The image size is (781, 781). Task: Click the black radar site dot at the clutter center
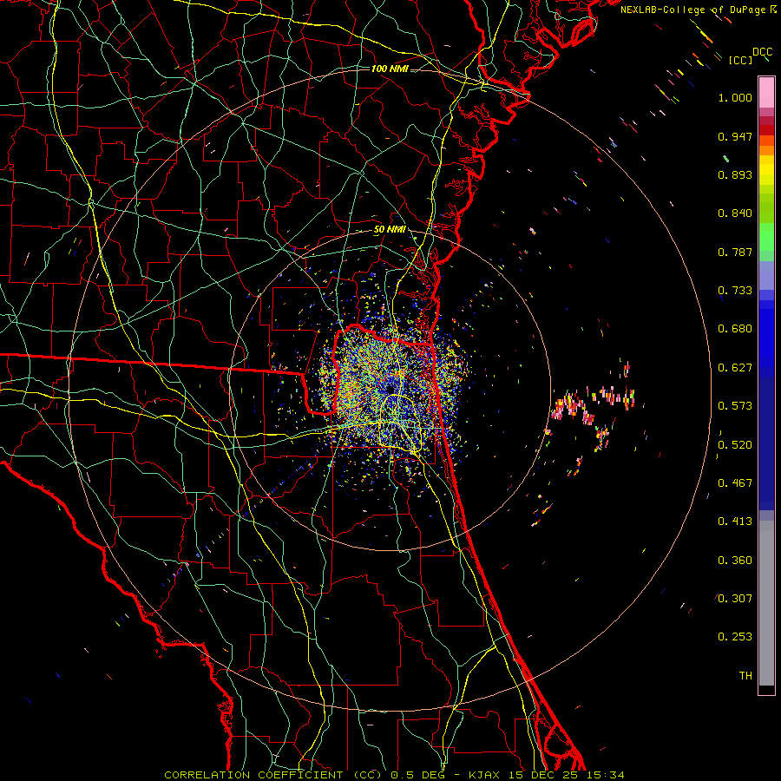pyautogui.click(x=390, y=390)
